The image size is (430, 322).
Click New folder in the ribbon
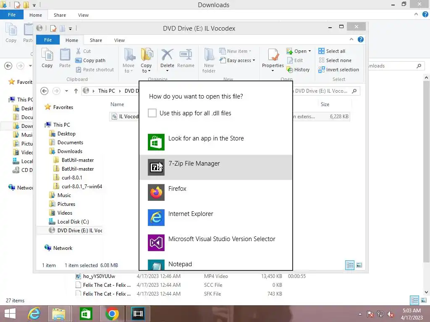click(209, 60)
